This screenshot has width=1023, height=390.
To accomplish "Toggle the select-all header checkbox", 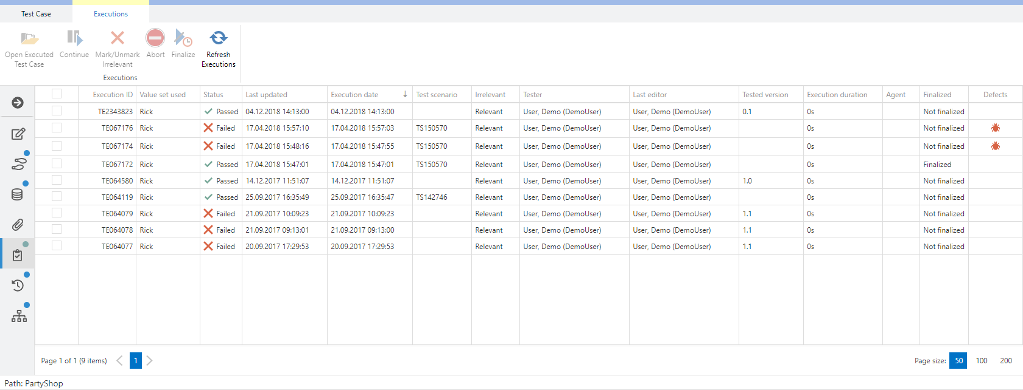I will coord(57,94).
